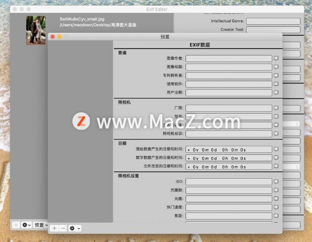
Task: Click the 光圈 input field
Action: pyautogui.click(x=229, y=199)
